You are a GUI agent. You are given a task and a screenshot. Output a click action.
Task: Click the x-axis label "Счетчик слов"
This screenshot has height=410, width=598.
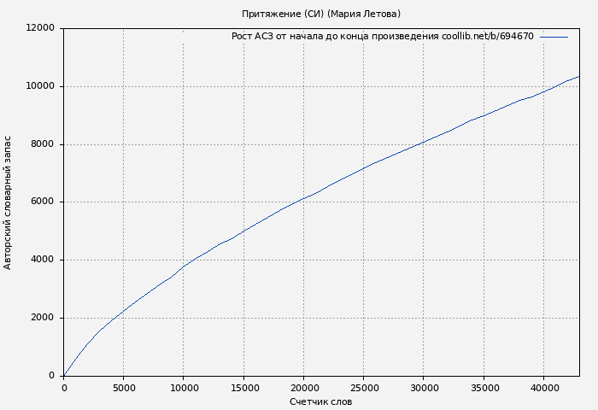320,401
